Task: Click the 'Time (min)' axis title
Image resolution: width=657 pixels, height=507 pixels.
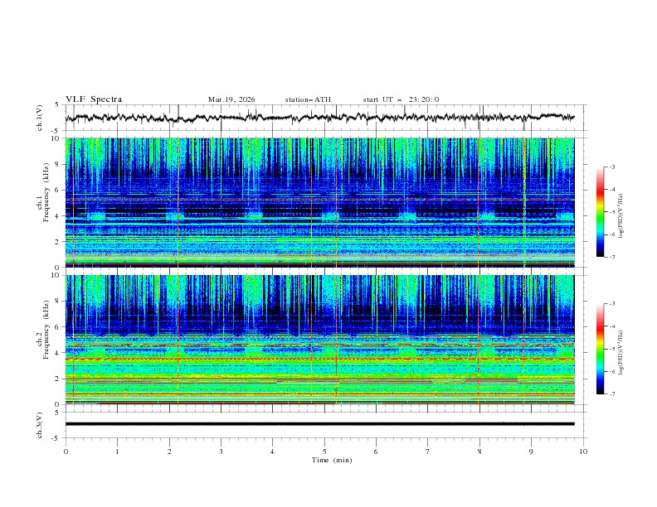Action: [x=332, y=460]
